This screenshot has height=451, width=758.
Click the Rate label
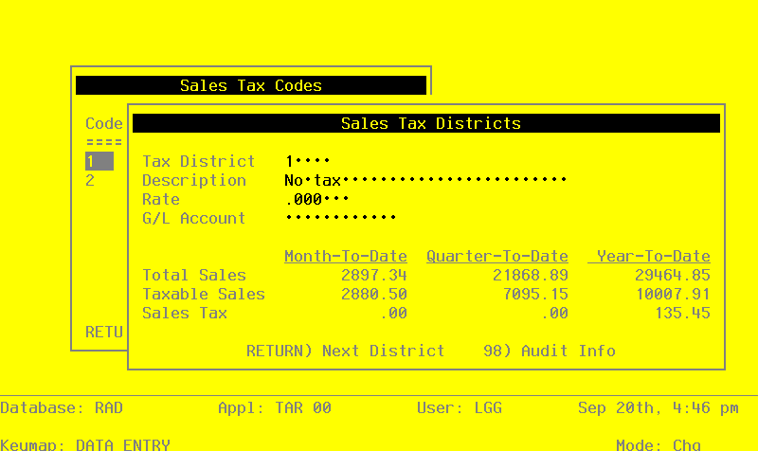[161, 199]
